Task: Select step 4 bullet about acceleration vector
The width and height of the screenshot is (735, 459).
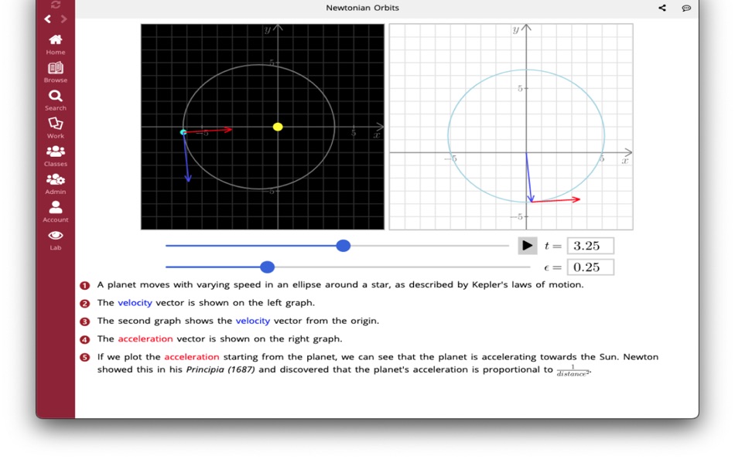Action: [85, 339]
